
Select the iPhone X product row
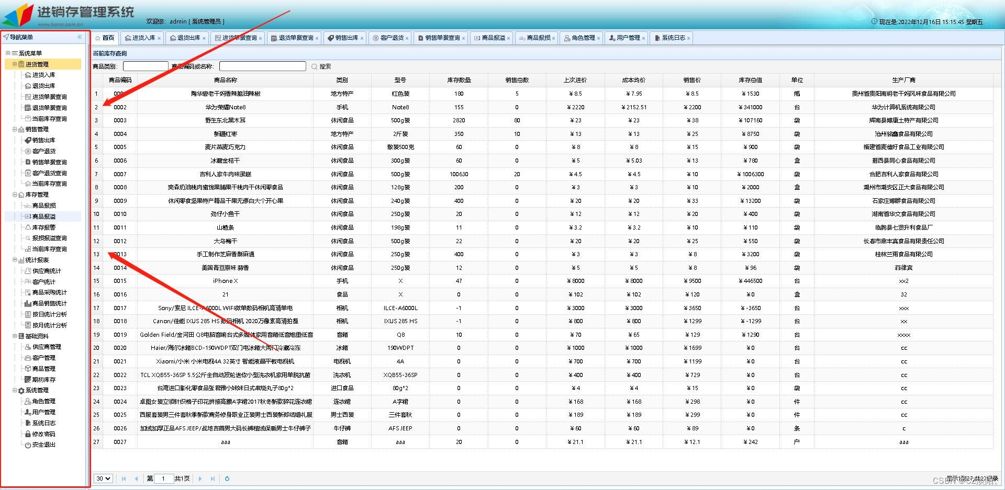[x=542, y=281]
